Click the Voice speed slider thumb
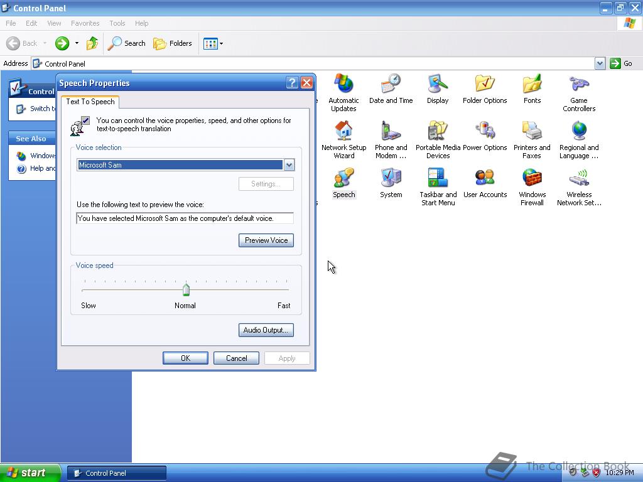 186,290
